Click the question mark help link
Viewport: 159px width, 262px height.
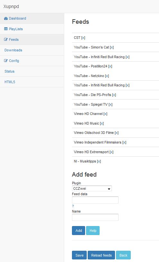point(73,206)
